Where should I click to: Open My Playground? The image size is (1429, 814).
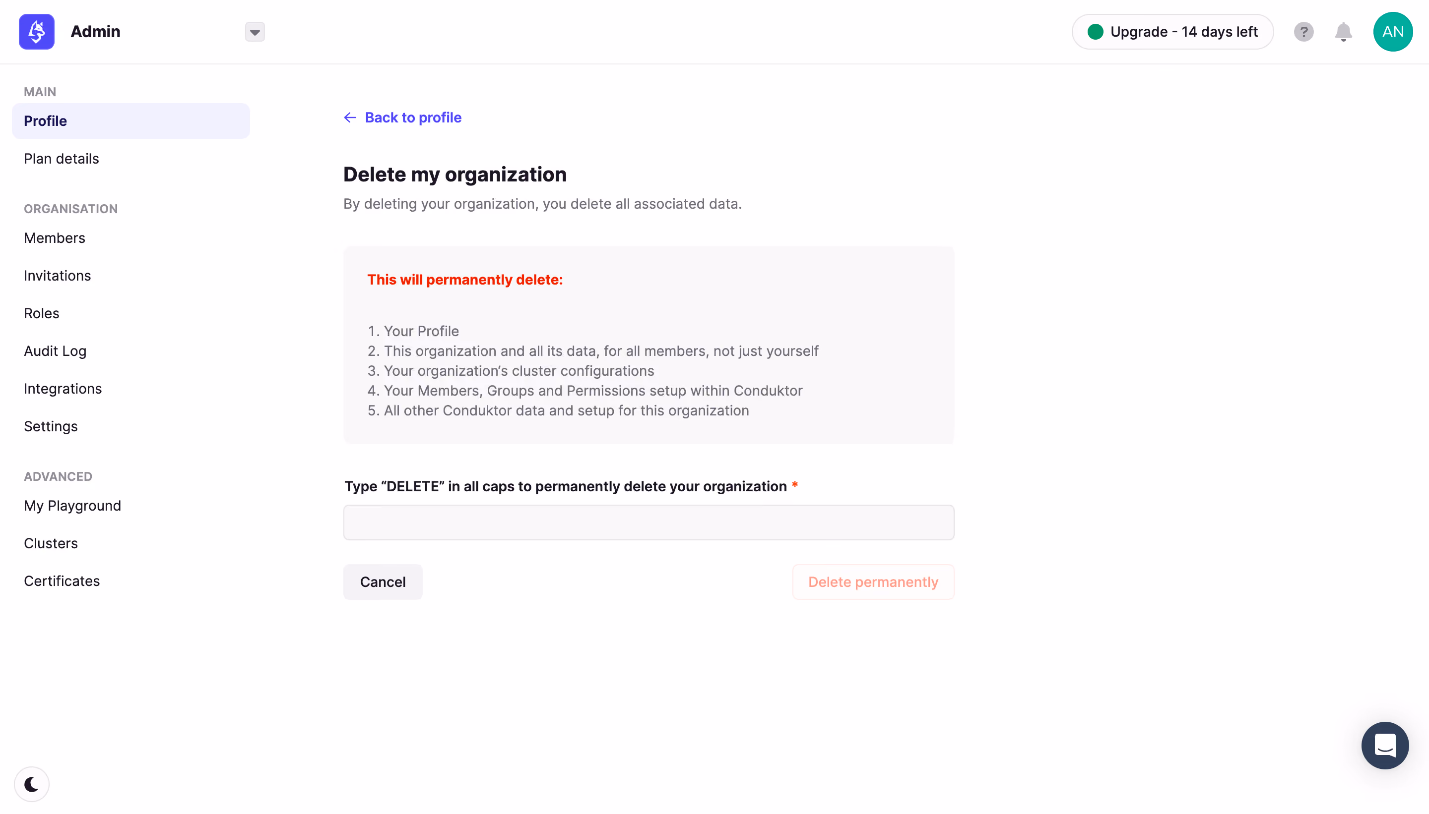pos(72,506)
